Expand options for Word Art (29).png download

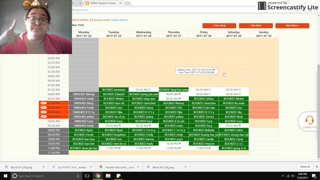tap(43, 167)
